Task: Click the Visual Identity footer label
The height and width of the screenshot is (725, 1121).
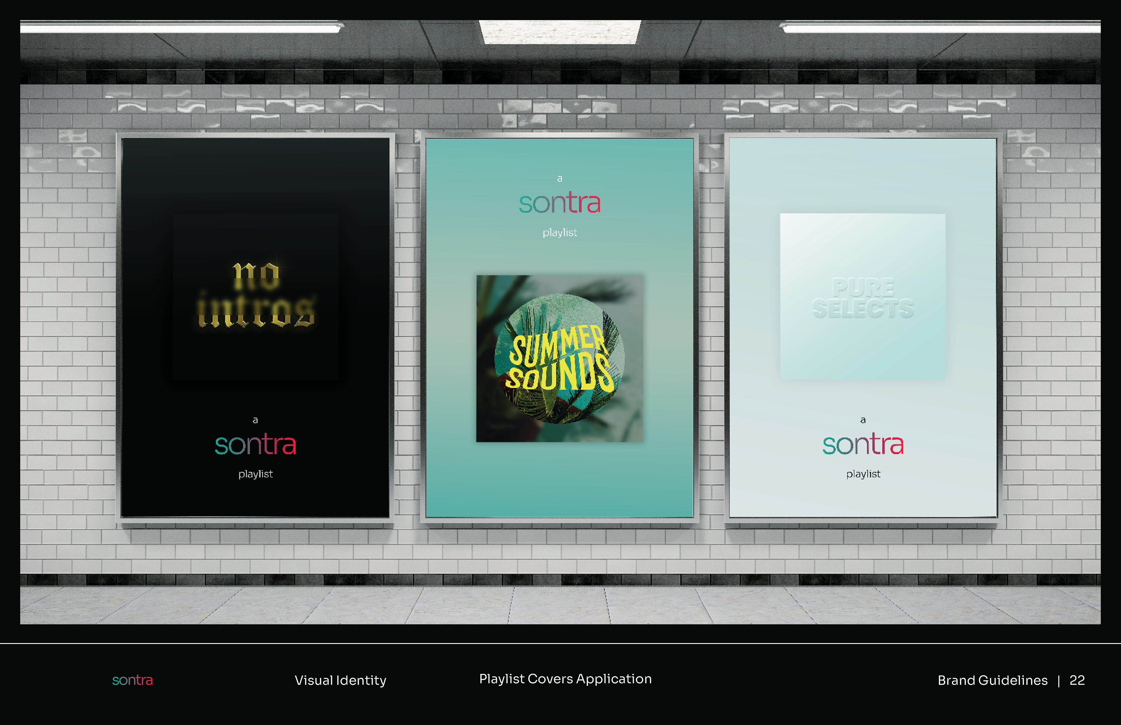Action: coord(340,680)
